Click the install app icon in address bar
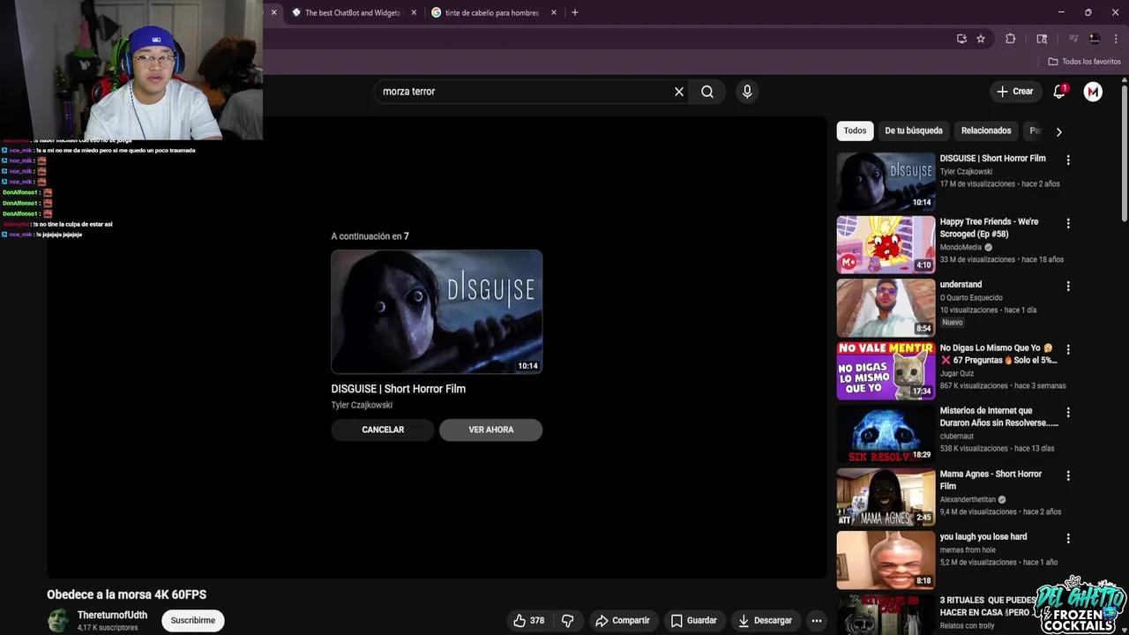1129x635 pixels. click(x=961, y=39)
